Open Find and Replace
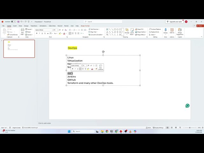204x153 pixels. coord(155,29)
